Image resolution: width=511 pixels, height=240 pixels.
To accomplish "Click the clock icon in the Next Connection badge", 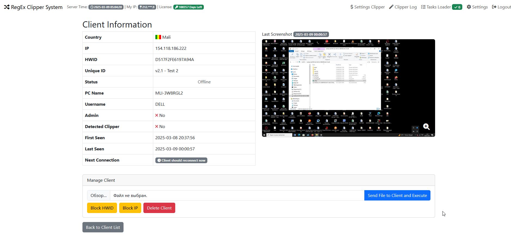I will [159, 160].
